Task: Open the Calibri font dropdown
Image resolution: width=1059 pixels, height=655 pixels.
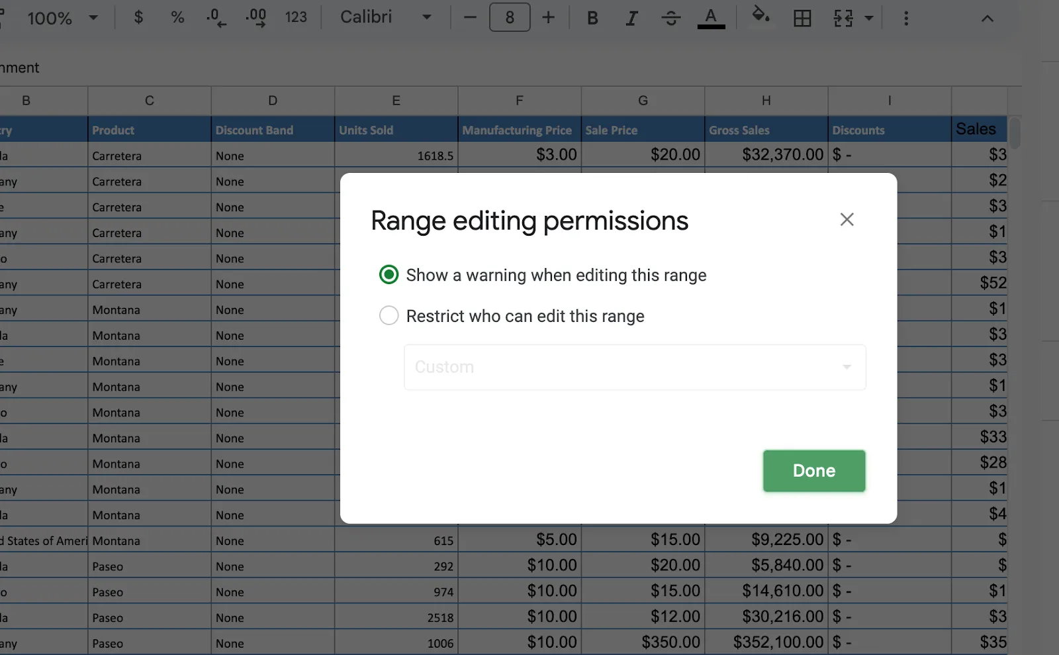Action: click(x=386, y=17)
